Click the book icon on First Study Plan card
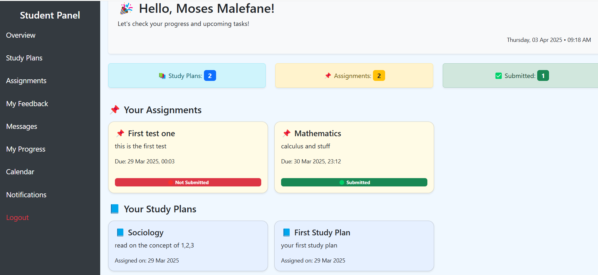The height and width of the screenshot is (275, 598). point(287,232)
